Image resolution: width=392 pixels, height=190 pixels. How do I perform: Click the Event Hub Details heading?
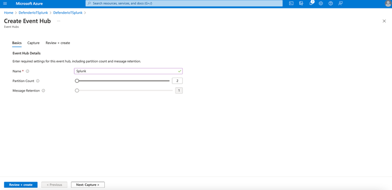click(x=26, y=54)
